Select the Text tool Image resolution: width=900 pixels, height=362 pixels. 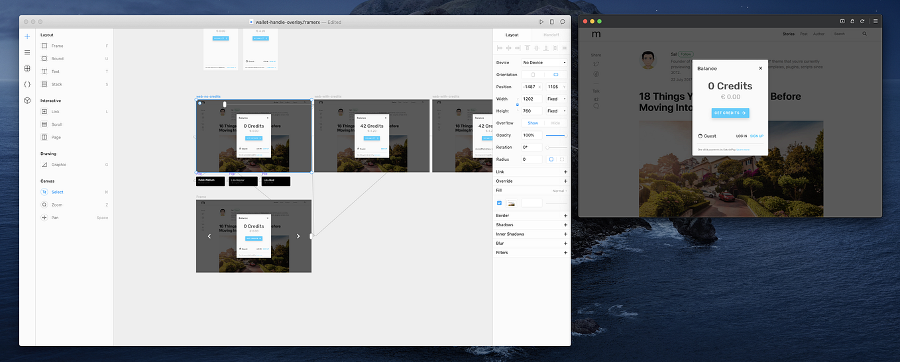[75, 71]
